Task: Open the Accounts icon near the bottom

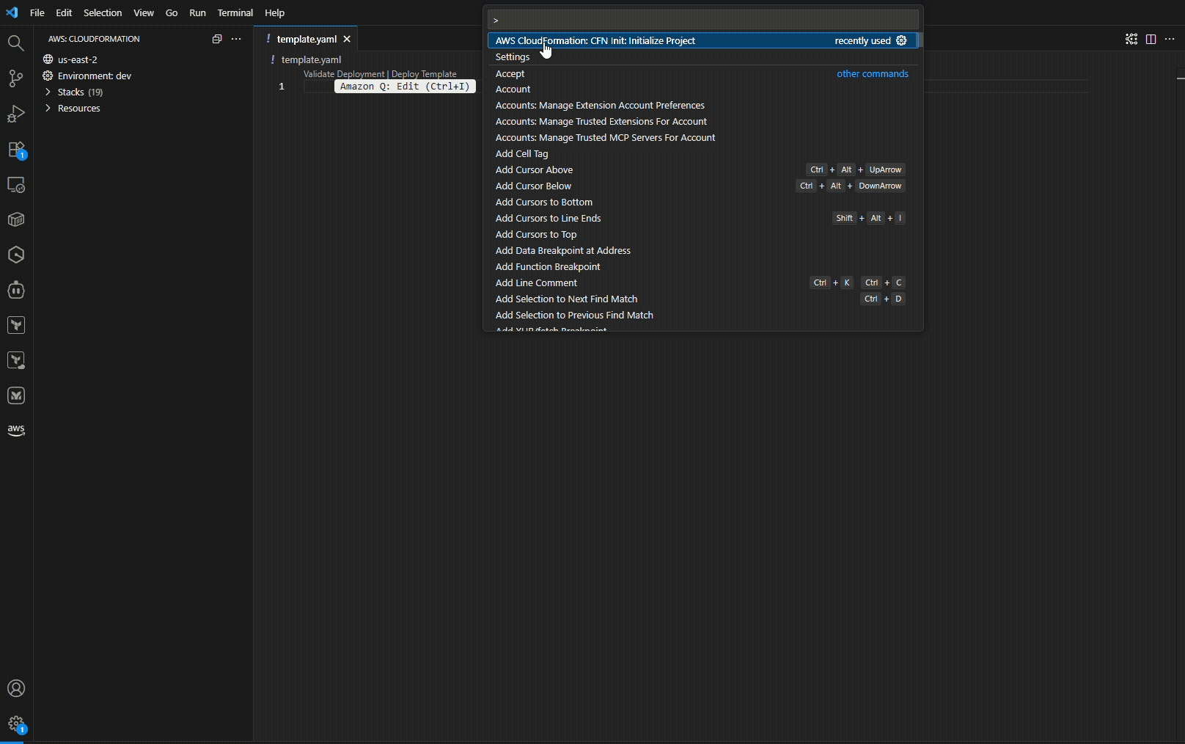Action: click(15, 688)
